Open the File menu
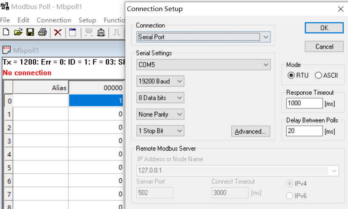Viewport: 348px width, 209px height. 5,20
